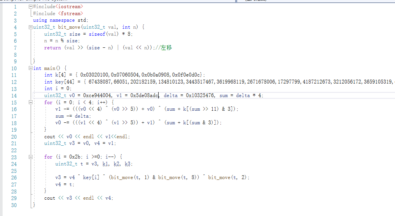Click line number 26 in the gutter

click(x=14, y=178)
